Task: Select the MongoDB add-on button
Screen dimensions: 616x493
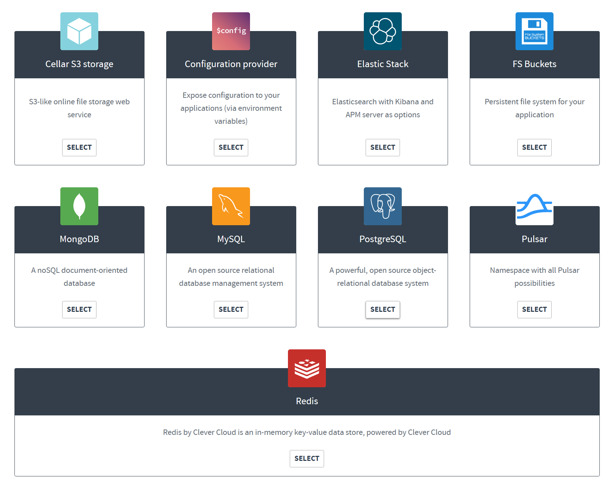Action: pos(79,310)
